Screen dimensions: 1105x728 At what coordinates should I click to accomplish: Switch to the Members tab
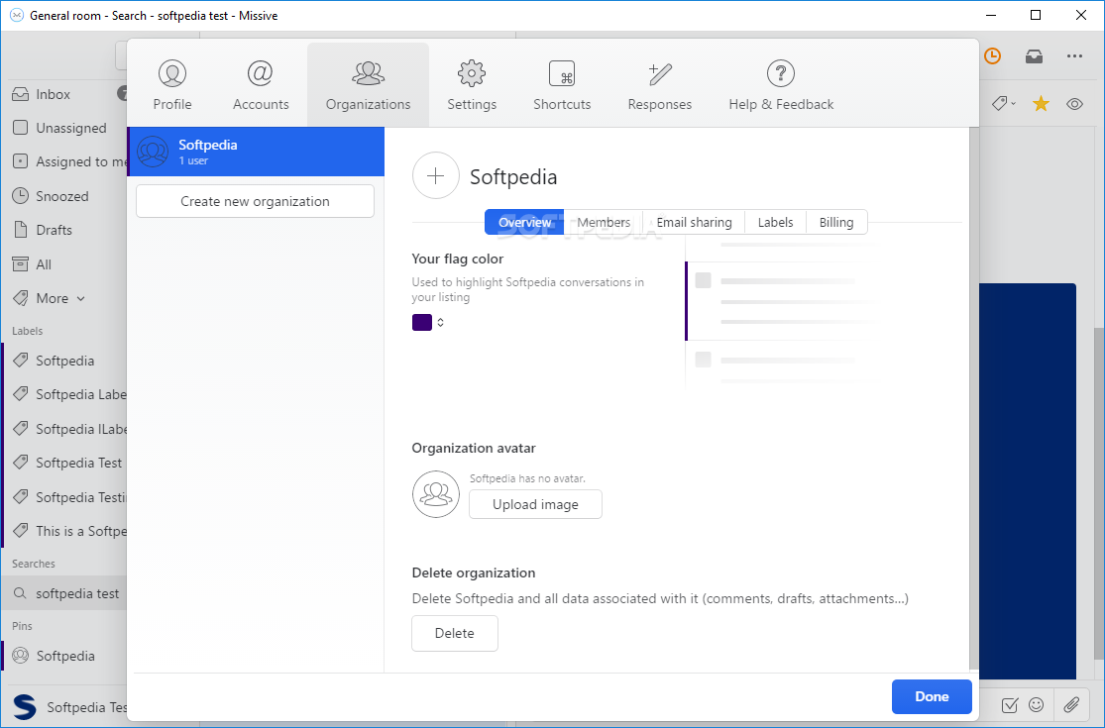(x=604, y=223)
